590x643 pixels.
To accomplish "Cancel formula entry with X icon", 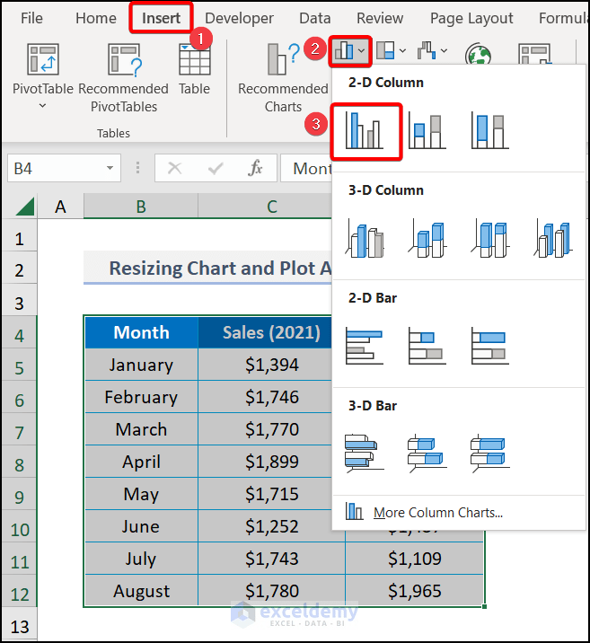I will click(174, 168).
